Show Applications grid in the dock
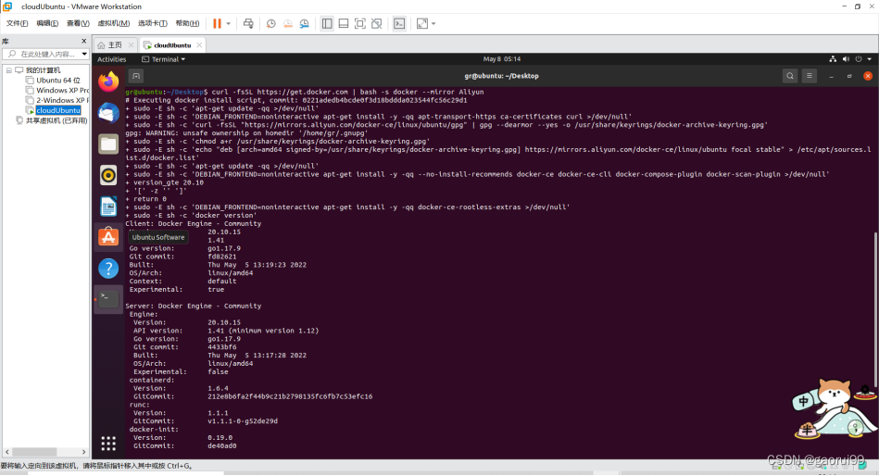Viewport: 879px width, 476px height. tap(108, 444)
